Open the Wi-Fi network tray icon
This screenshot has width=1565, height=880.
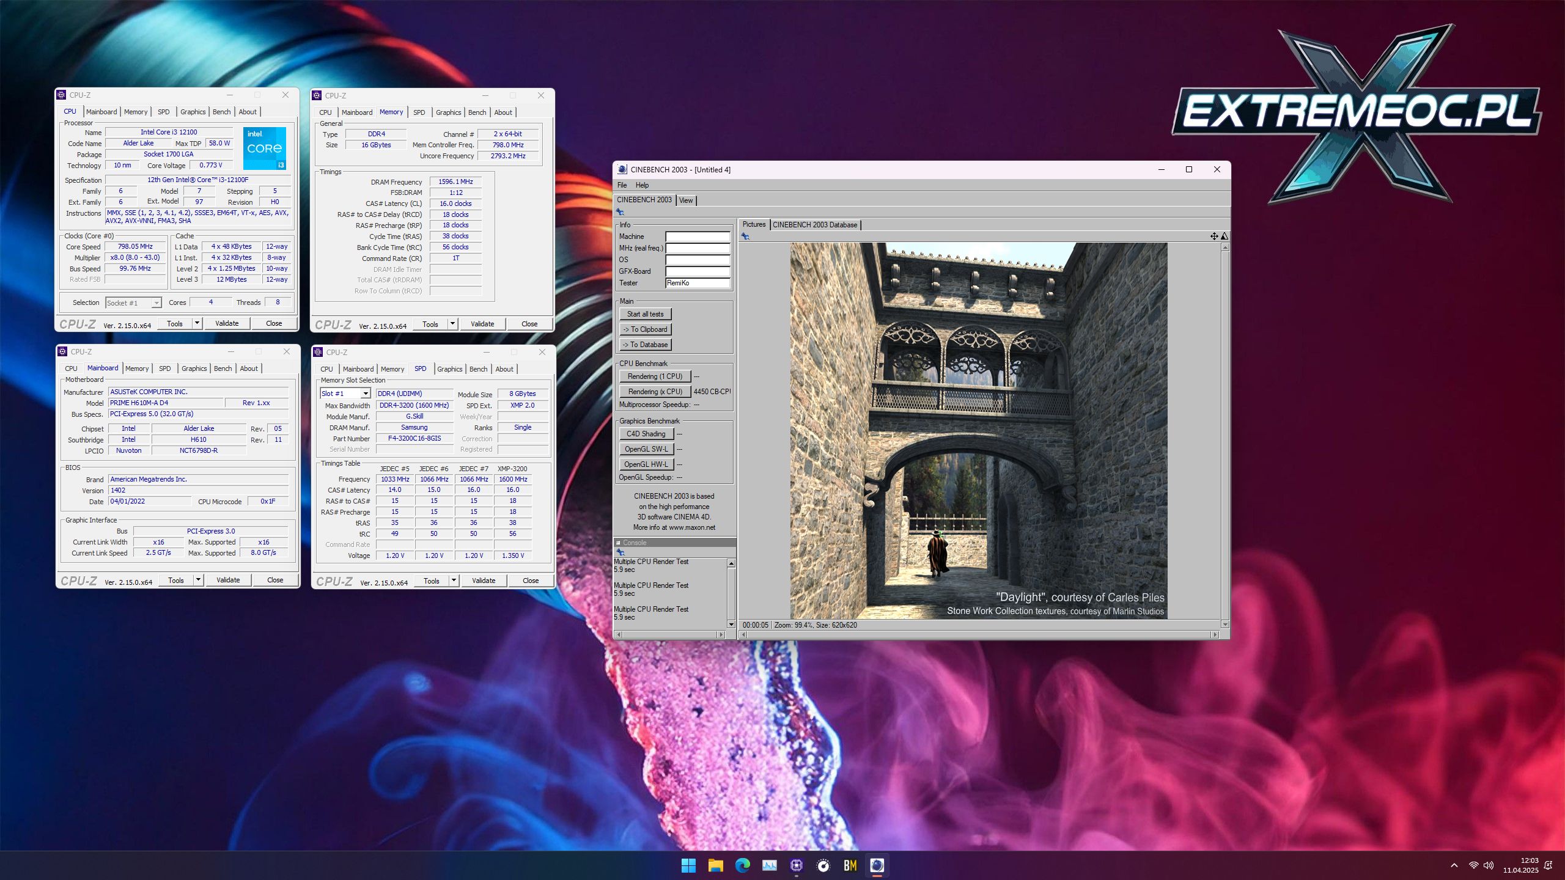click(1473, 865)
